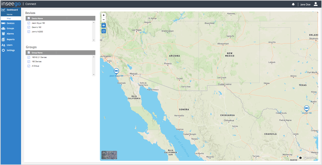Click the Glenn's 160 label under its marker
This screenshot has width=322, height=165.
307,113
